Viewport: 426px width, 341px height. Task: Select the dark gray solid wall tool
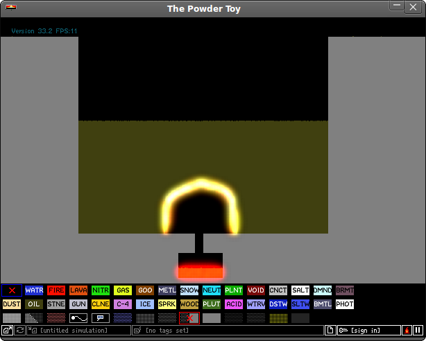click(300, 318)
